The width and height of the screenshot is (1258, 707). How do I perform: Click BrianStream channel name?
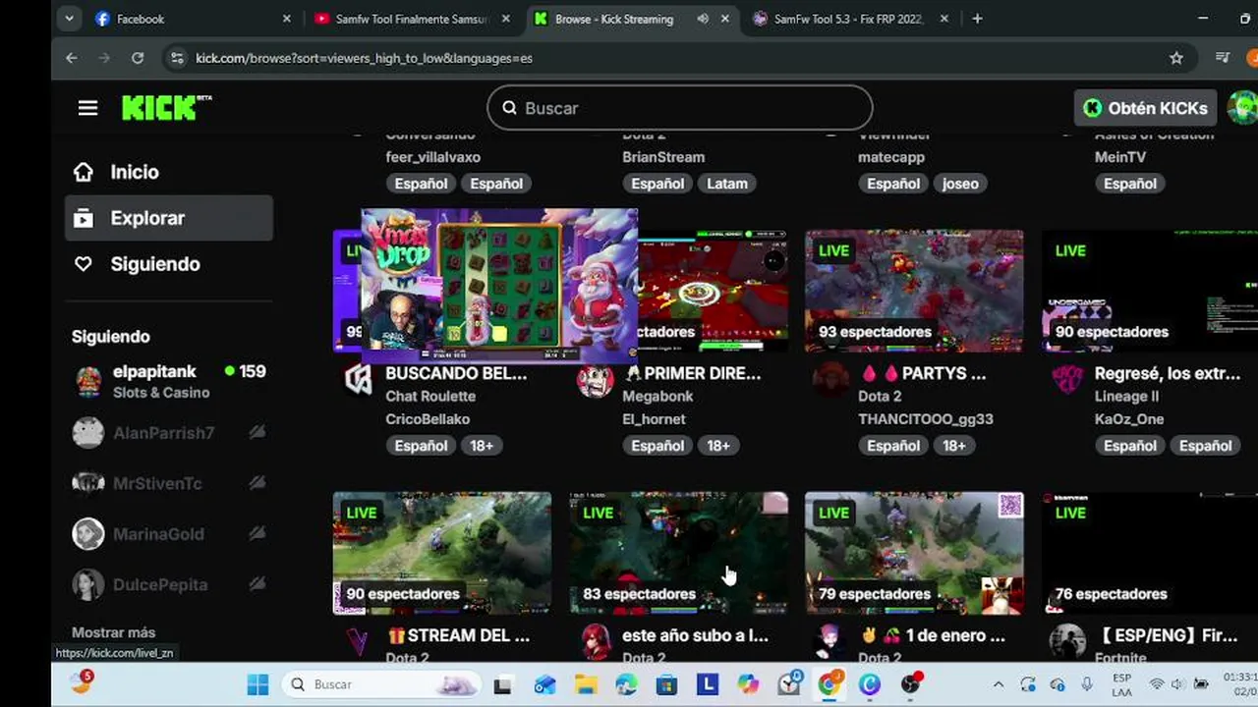coord(663,157)
